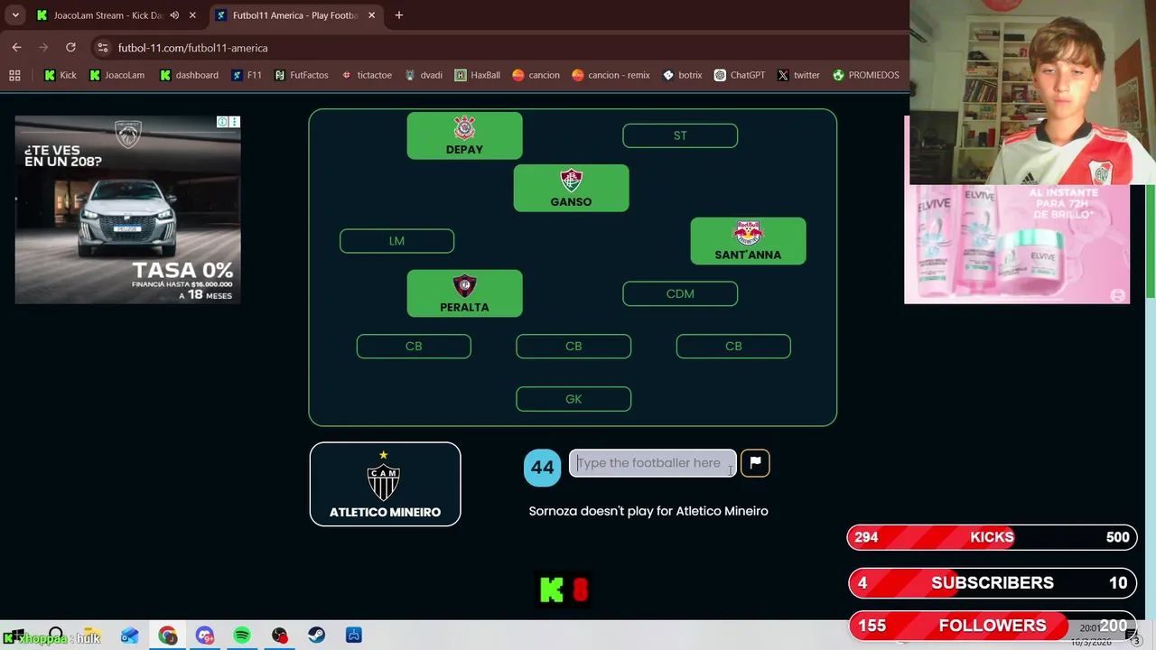Click the flag give-up icon button
This screenshot has height=650, width=1156.
coord(755,463)
